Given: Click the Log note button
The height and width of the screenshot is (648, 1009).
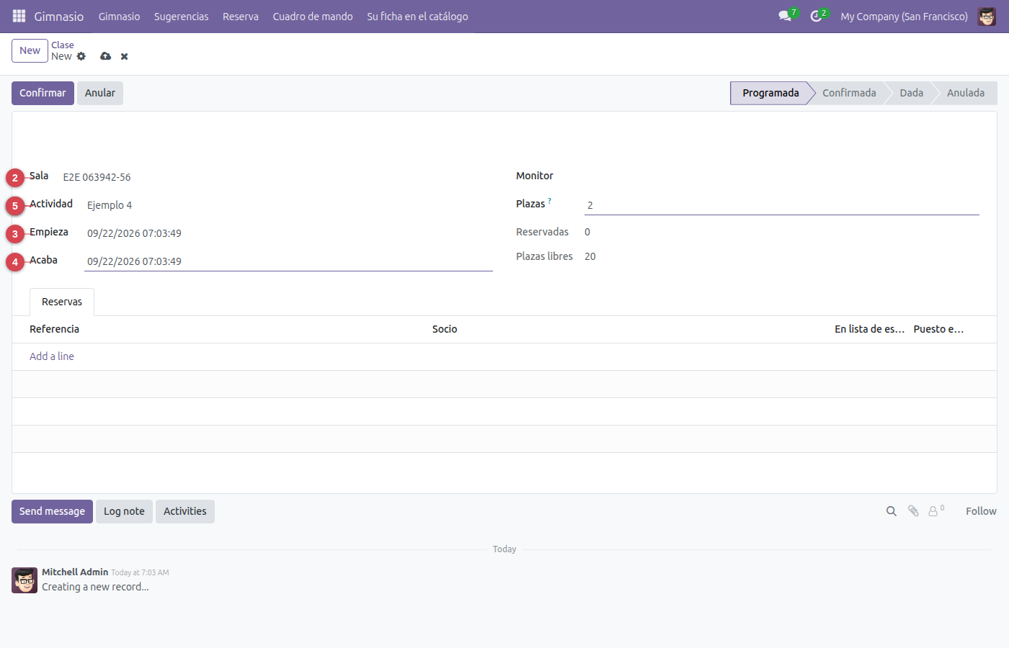Looking at the screenshot, I should pyautogui.click(x=124, y=511).
